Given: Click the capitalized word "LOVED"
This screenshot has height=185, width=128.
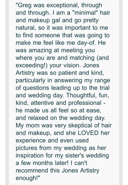Looking at the screenshot, I should click(x=88, y=133).
